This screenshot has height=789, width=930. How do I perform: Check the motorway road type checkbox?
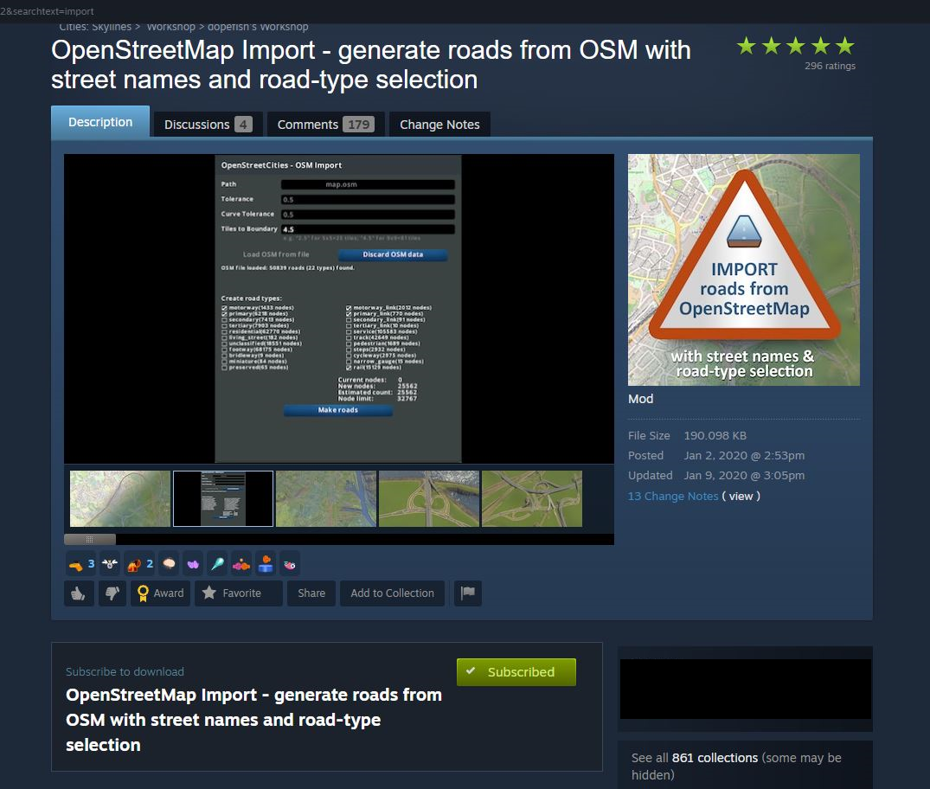point(225,308)
